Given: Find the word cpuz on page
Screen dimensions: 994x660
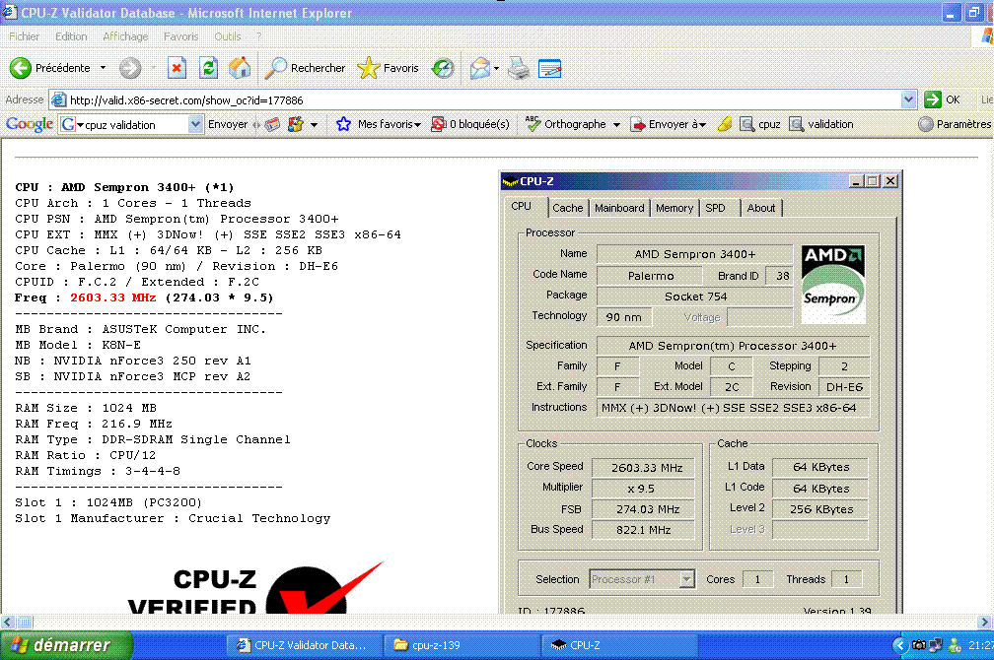Looking at the screenshot, I should [x=760, y=124].
